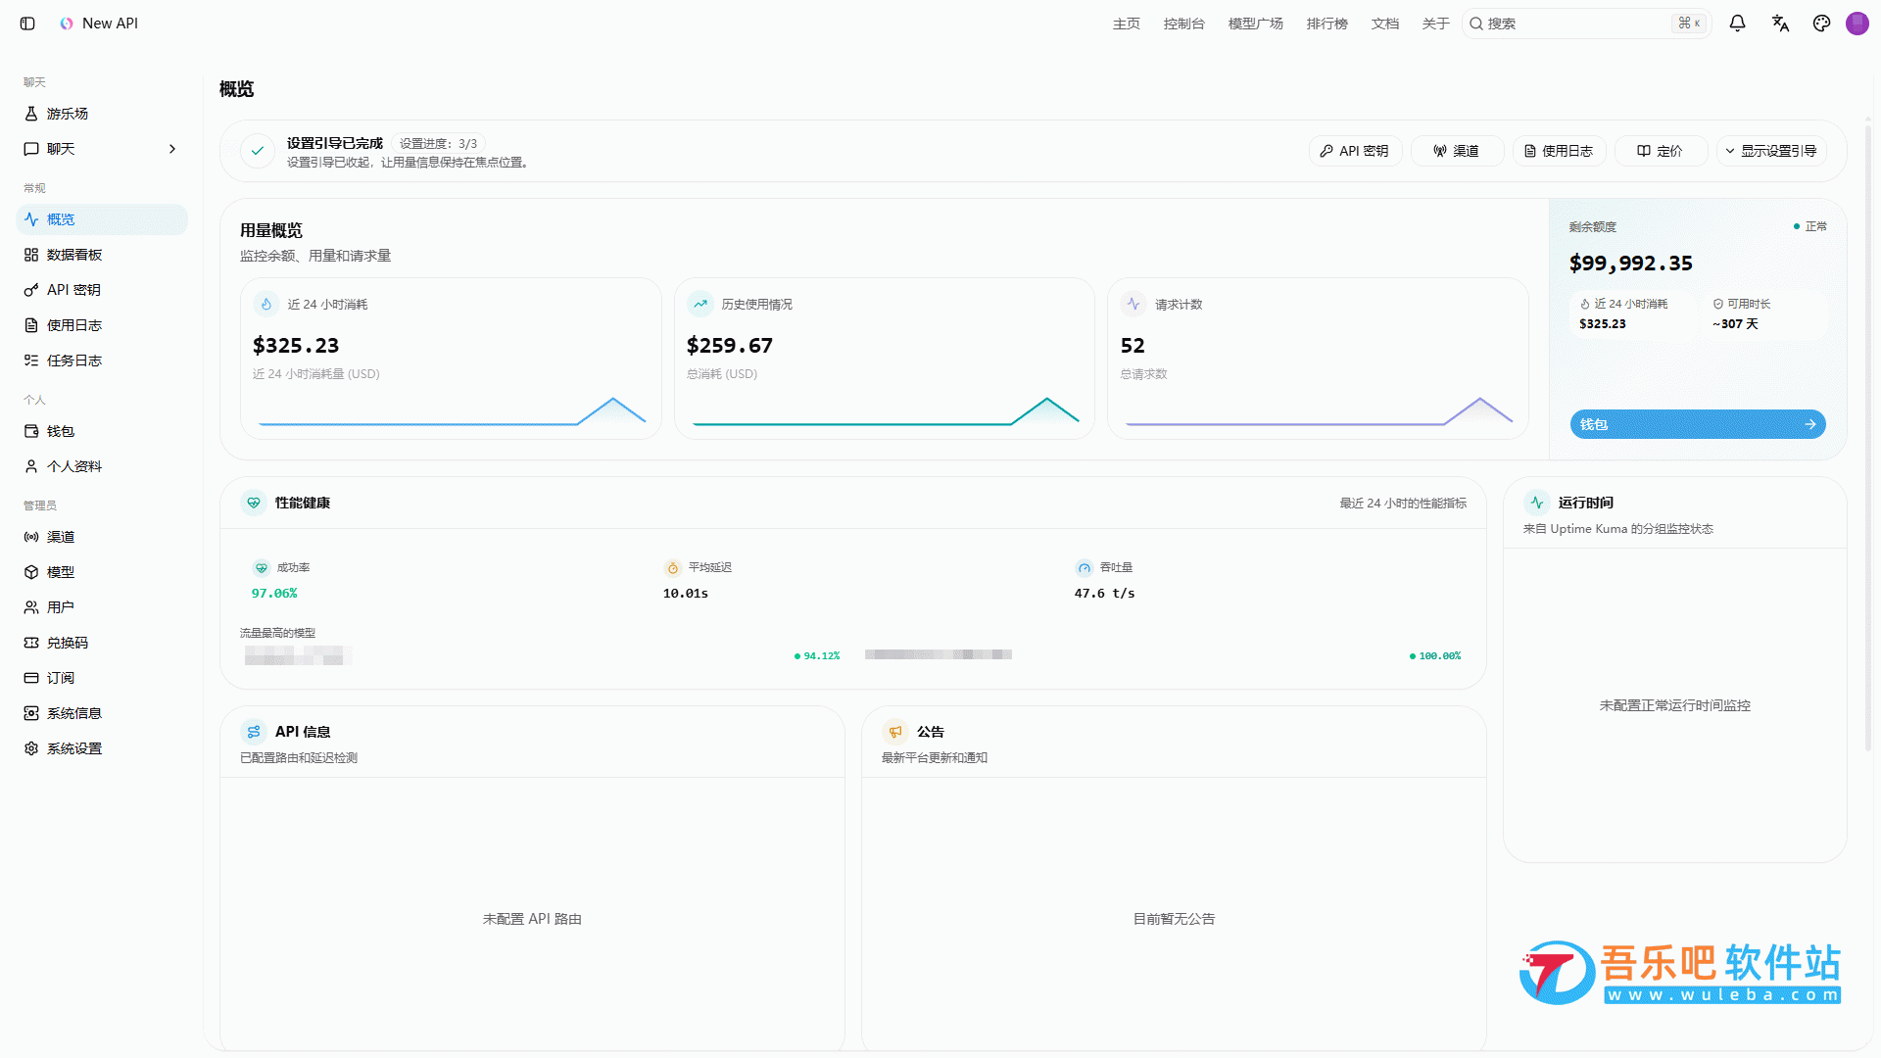Click the 任务日志 list icon in sidebar

point(31,361)
